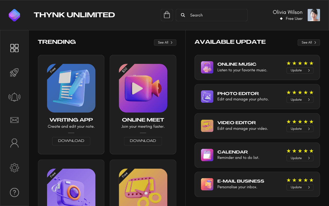Open the mail envelope icon in sidebar
The image size is (329, 206).
[x=14, y=120]
